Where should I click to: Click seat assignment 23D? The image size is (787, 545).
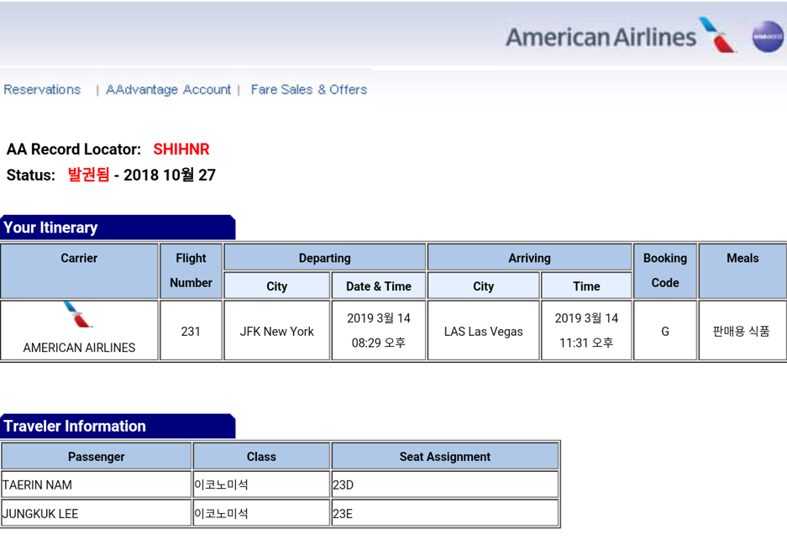[344, 485]
